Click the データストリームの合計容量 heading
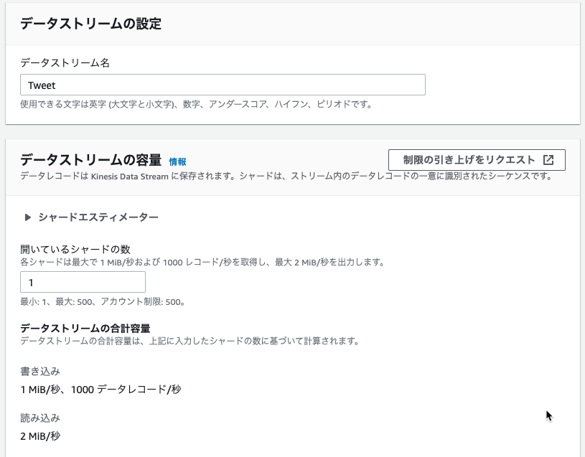Screen dimensions: 585x457 click(x=85, y=329)
